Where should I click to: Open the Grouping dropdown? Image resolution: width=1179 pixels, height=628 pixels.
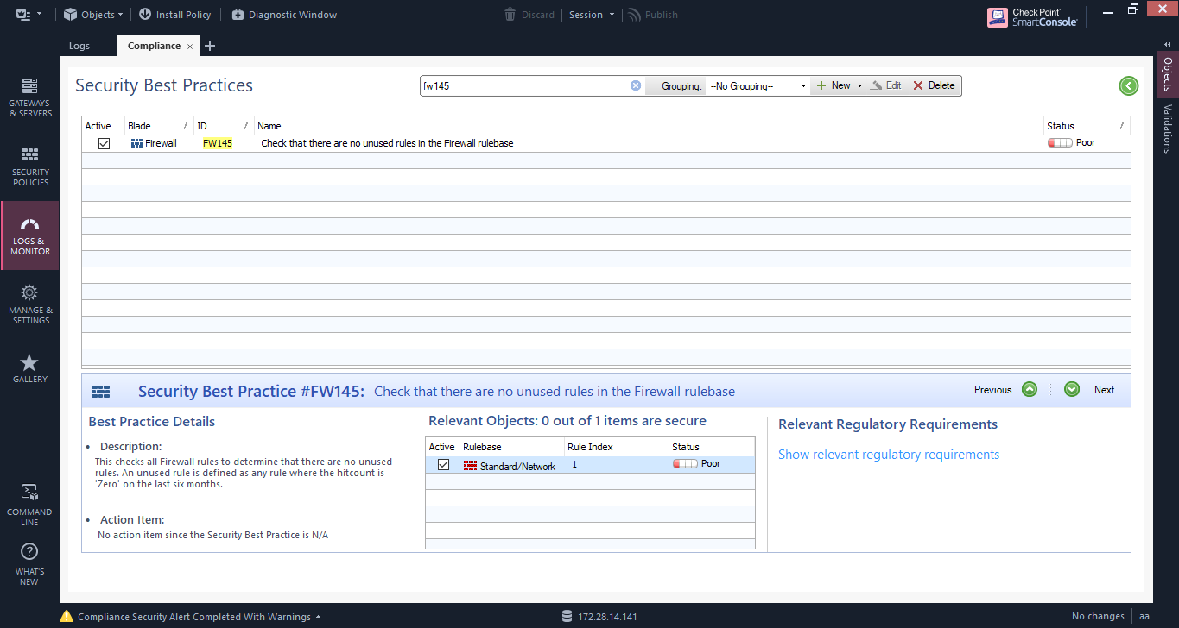pyautogui.click(x=756, y=85)
